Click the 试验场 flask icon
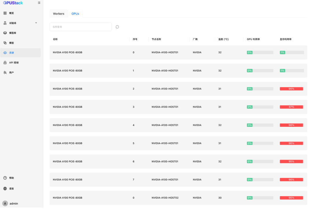 [5, 23]
